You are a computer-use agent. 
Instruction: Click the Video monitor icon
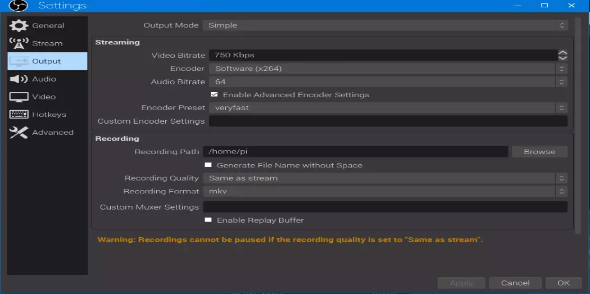click(x=19, y=97)
